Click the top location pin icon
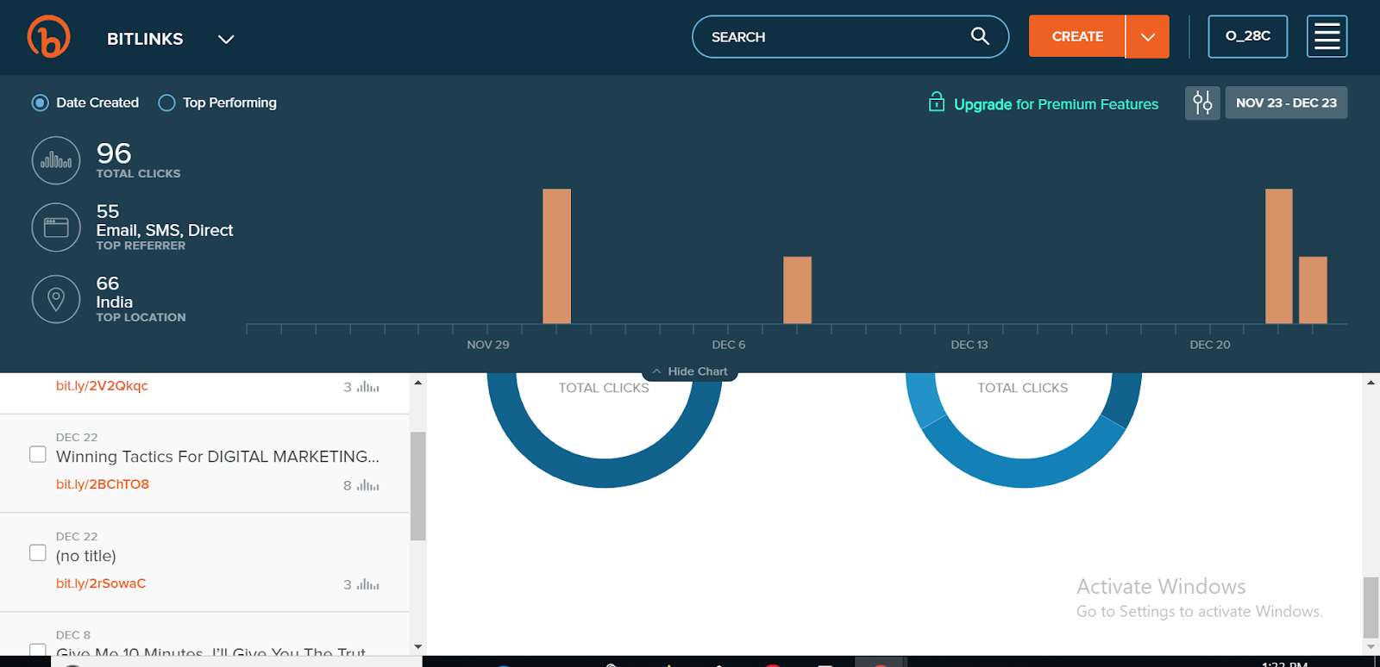This screenshot has width=1380, height=667. (56, 299)
